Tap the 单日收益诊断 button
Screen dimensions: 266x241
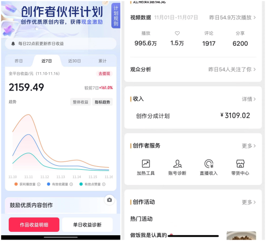[87, 225]
